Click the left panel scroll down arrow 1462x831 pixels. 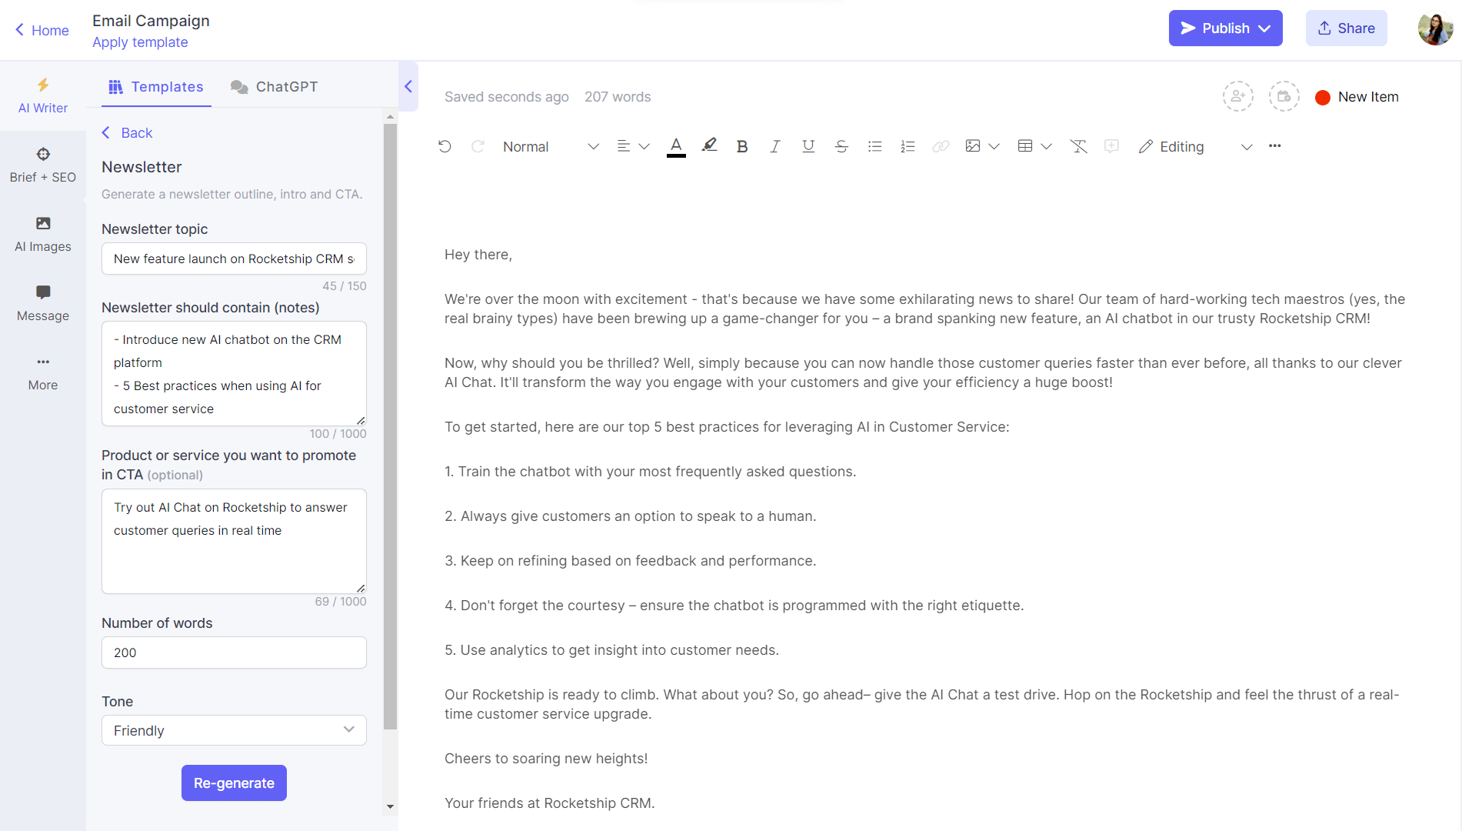tap(390, 807)
